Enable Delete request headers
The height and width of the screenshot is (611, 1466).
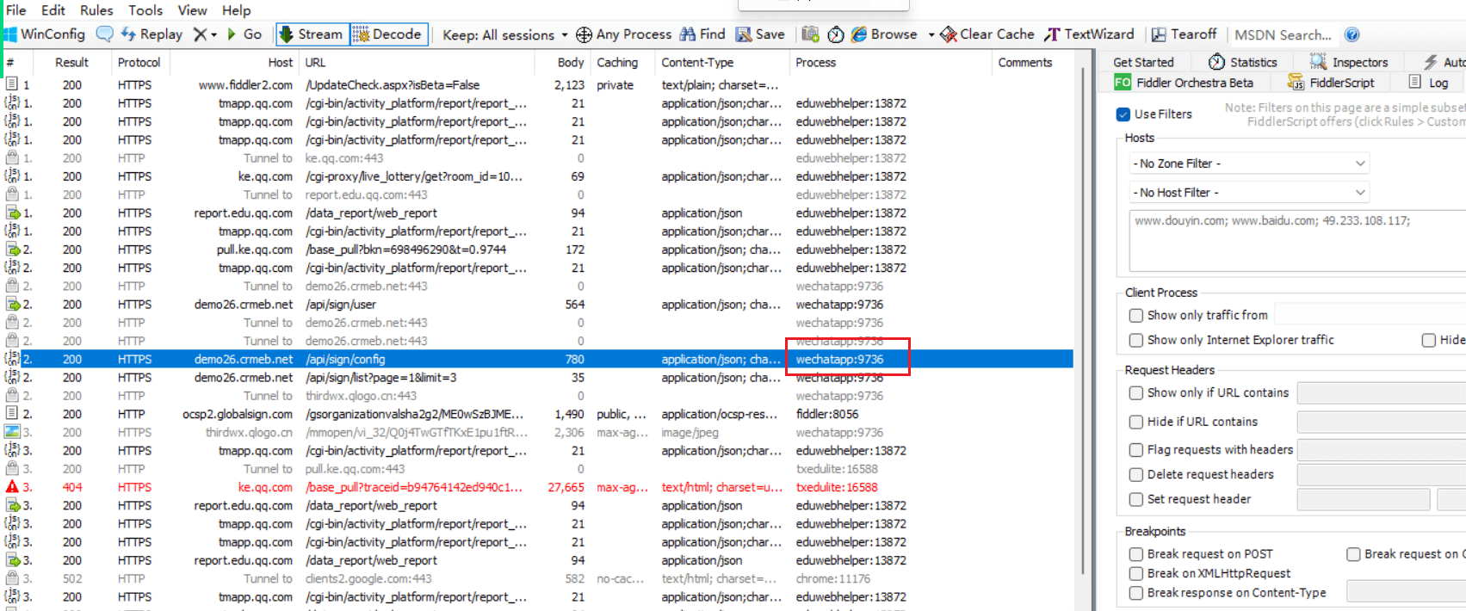click(x=1136, y=475)
